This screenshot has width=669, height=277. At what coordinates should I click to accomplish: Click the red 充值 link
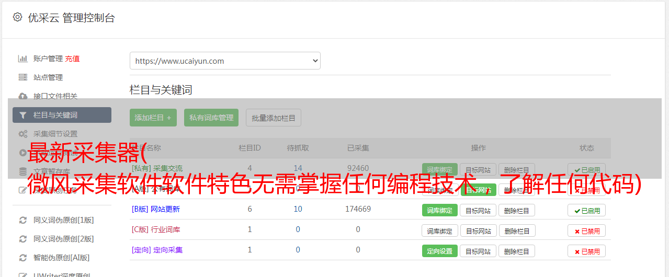click(x=73, y=59)
